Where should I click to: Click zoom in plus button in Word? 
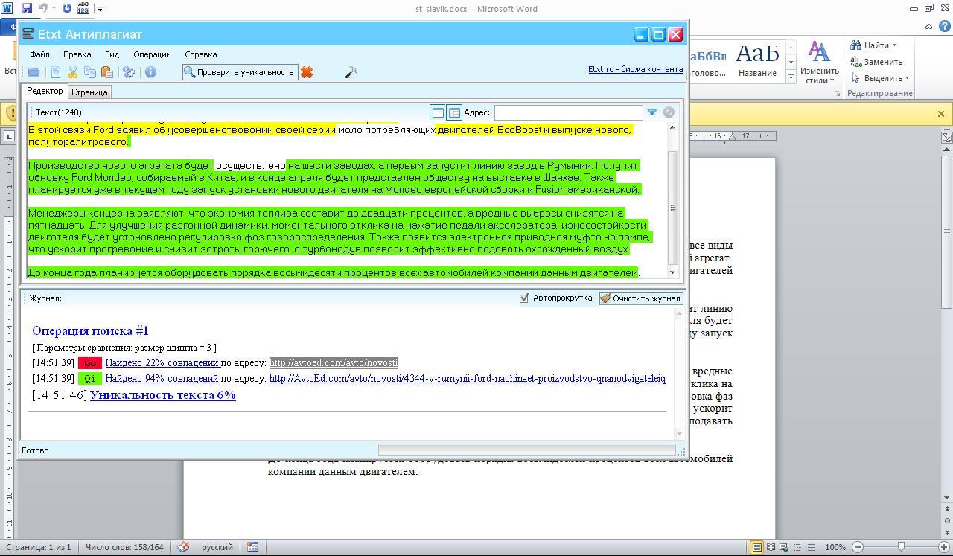944,547
